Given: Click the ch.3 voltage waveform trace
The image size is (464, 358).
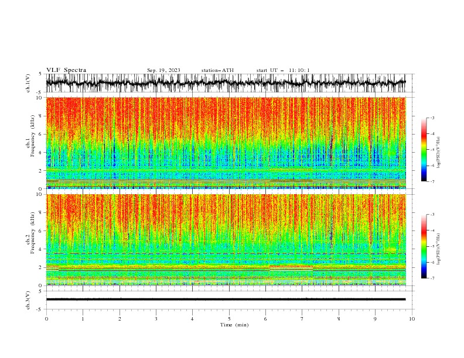Looking at the screenshot, I should click(226, 300).
